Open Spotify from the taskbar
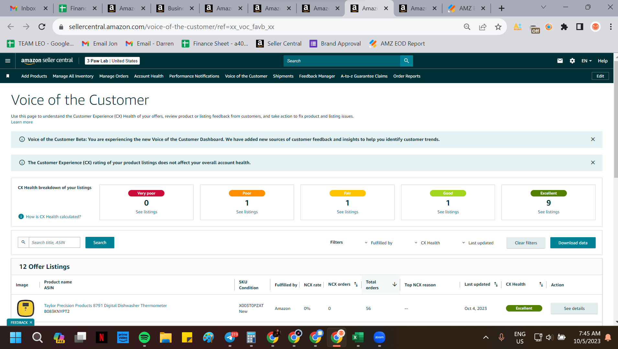The height and width of the screenshot is (349, 618). point(144,337)
